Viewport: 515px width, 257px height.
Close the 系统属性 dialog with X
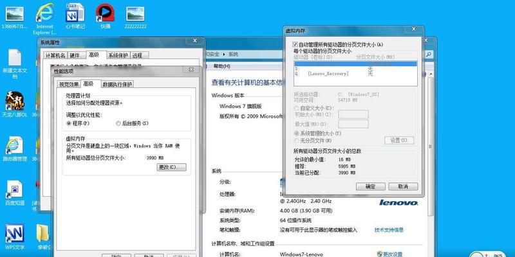click(195, 41)
